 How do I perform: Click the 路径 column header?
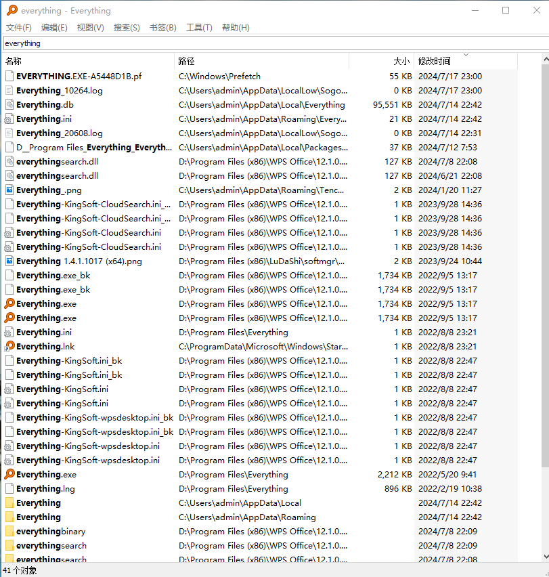(x=261, y=61)
